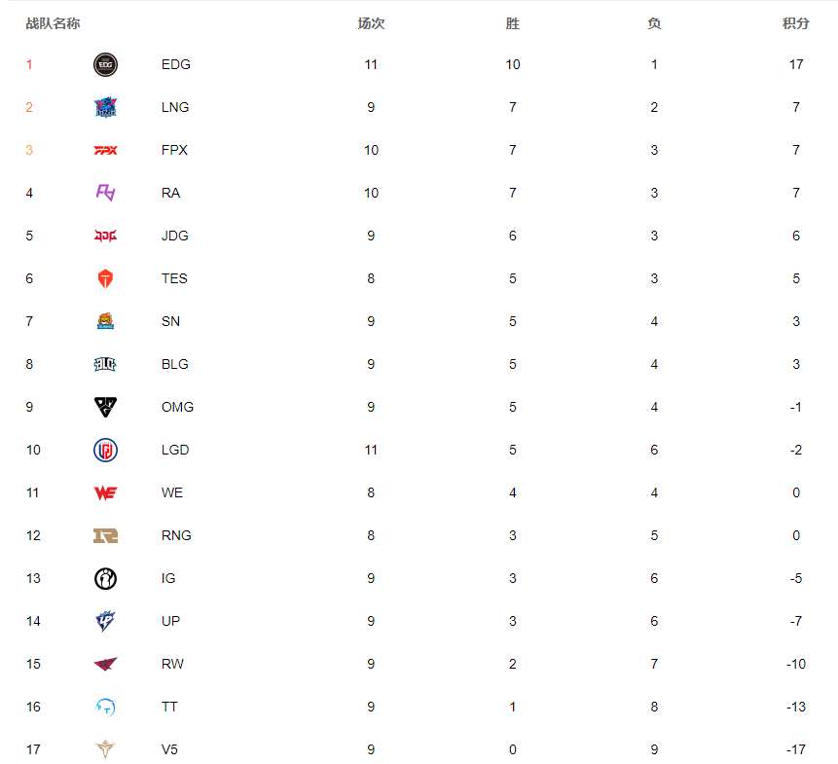
Task: Open the WE team name
Action: (x=172, y=492)
